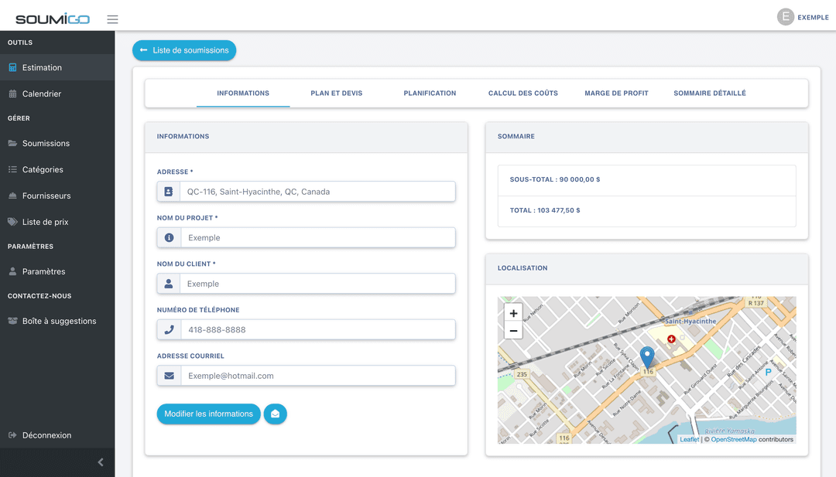Switch to the Plan et devis tab

(x=336, y=94)
